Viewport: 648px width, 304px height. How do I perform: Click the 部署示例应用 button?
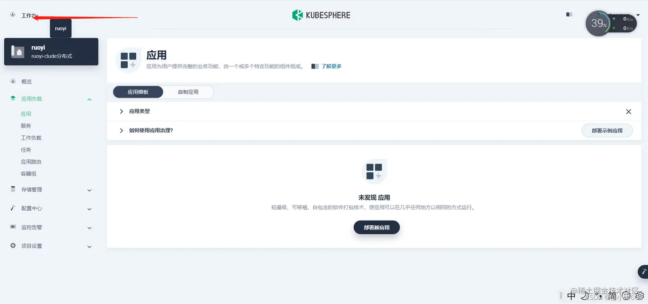pyautogui.click(x=607, y=131)
